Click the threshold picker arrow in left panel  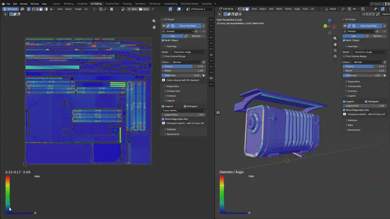pyautogui.click(x=204, y=75)
